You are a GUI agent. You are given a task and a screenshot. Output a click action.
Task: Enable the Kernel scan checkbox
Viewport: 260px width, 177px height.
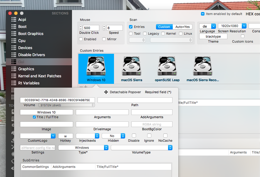pos(163,34)
